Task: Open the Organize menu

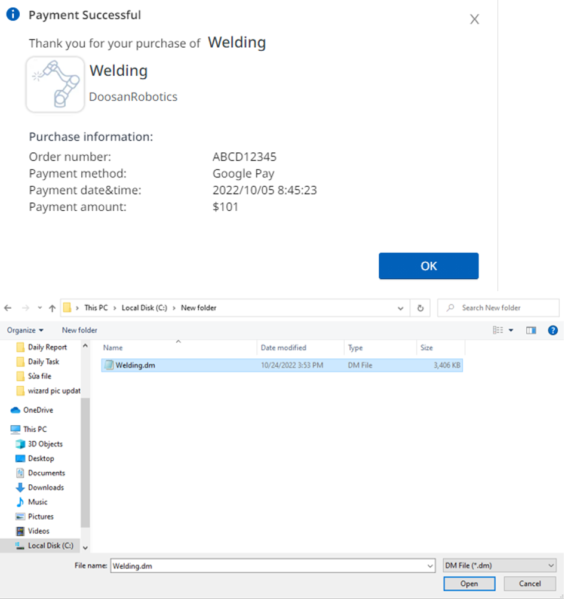Action: (x=25, y=330)
